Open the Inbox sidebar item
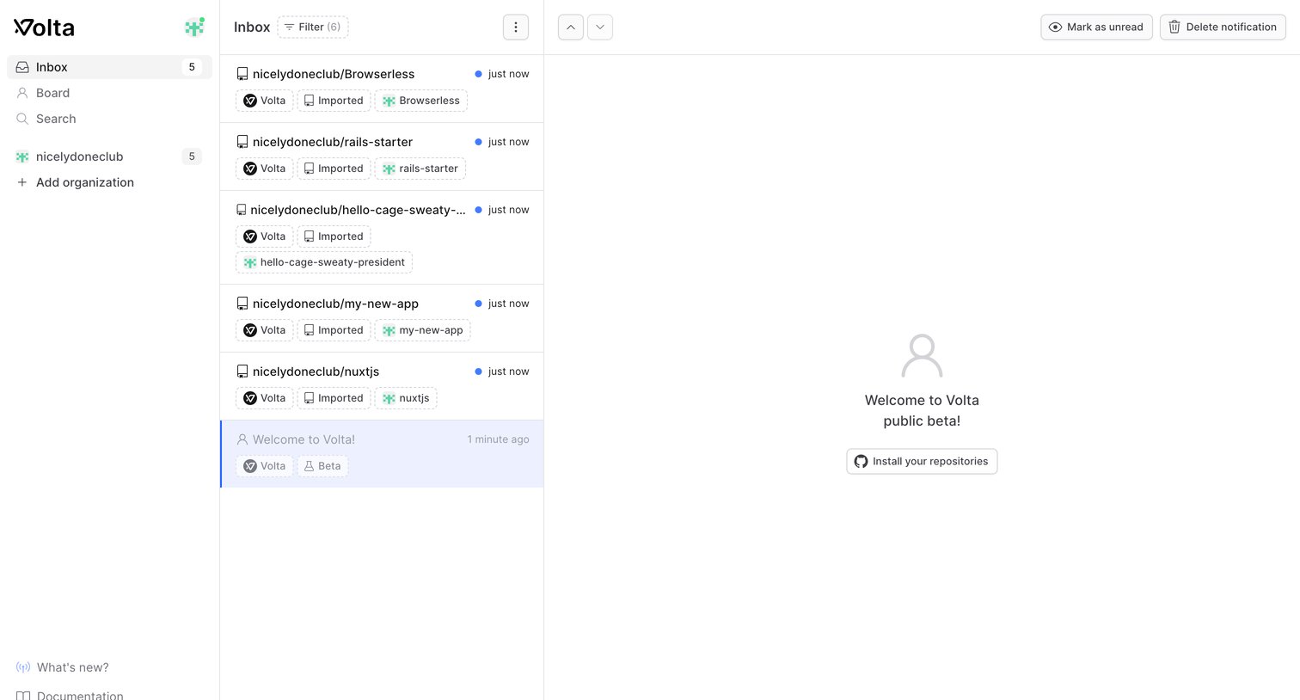Viewport: 1300px width, 700px height. point(109,67)
